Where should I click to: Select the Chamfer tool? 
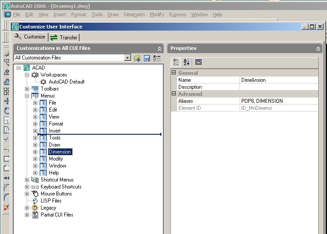[x=7, y=187]
